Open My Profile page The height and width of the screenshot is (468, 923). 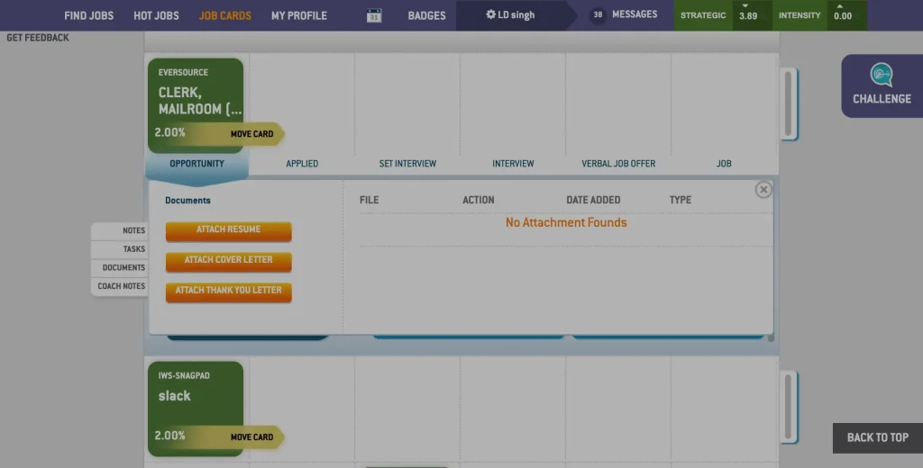pyautogui.click(x=298, y=15)
